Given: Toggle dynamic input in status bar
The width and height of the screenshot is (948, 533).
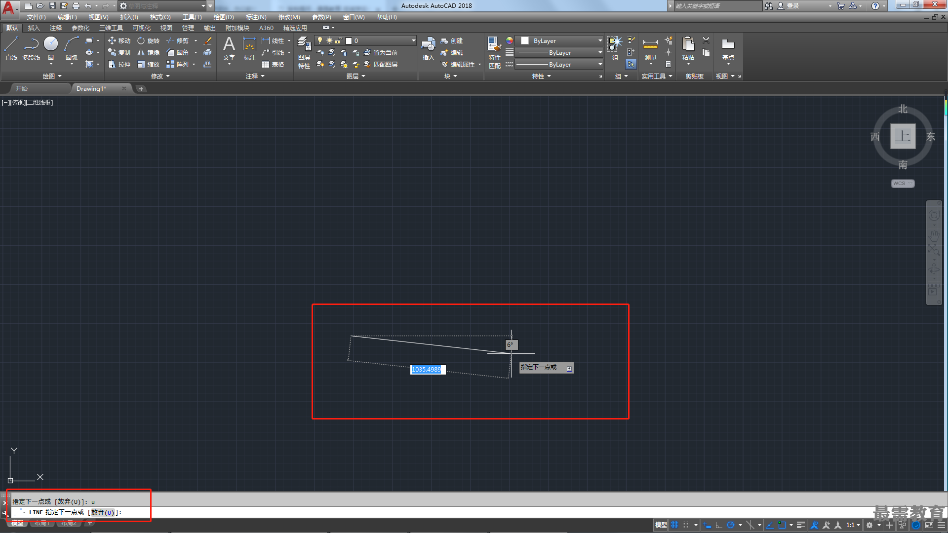Looking at the screenshot, I should click(707, 525).
